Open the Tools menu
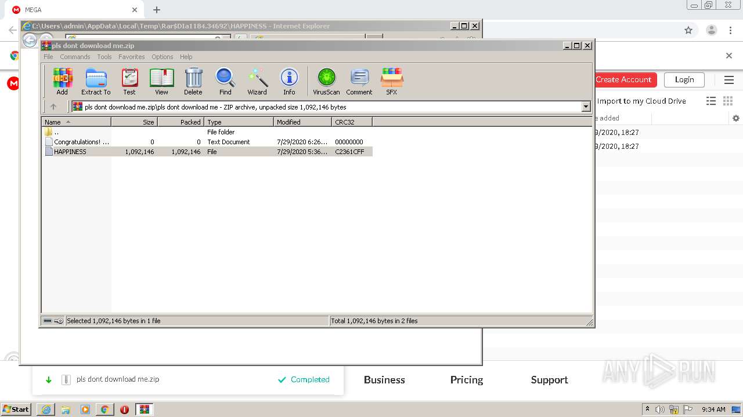The height and width of the screenshot is (417, 743). [104, 57]
